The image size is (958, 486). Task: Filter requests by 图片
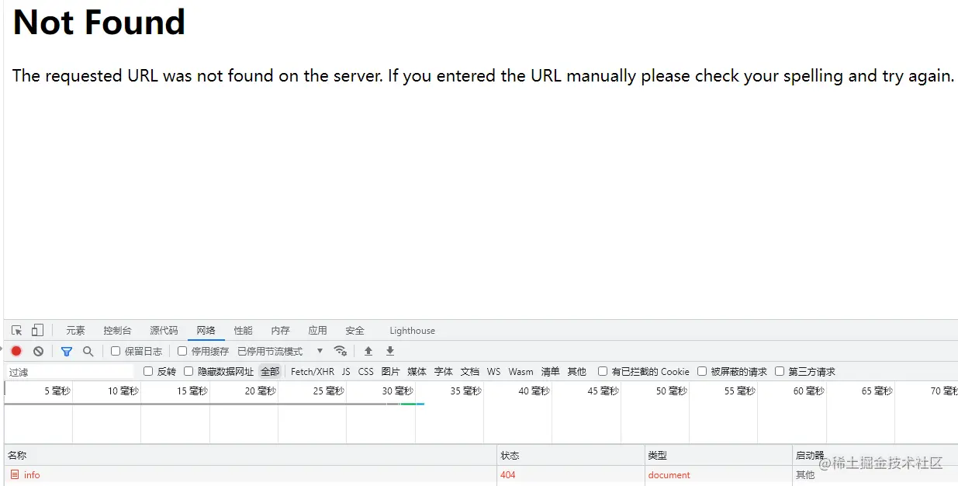point(391,371)
